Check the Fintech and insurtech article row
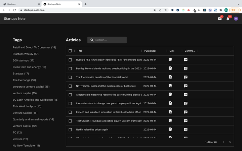 pyautogui.click(x=70, y=112)
